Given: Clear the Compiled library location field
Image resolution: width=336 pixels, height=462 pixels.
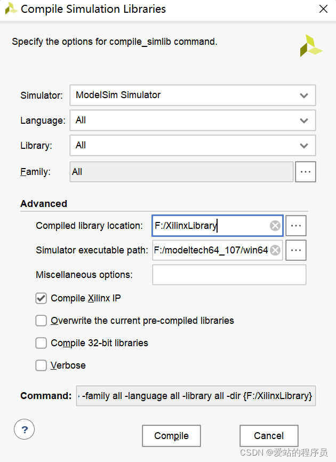Looking at the screenshot, I should (275, 226).
